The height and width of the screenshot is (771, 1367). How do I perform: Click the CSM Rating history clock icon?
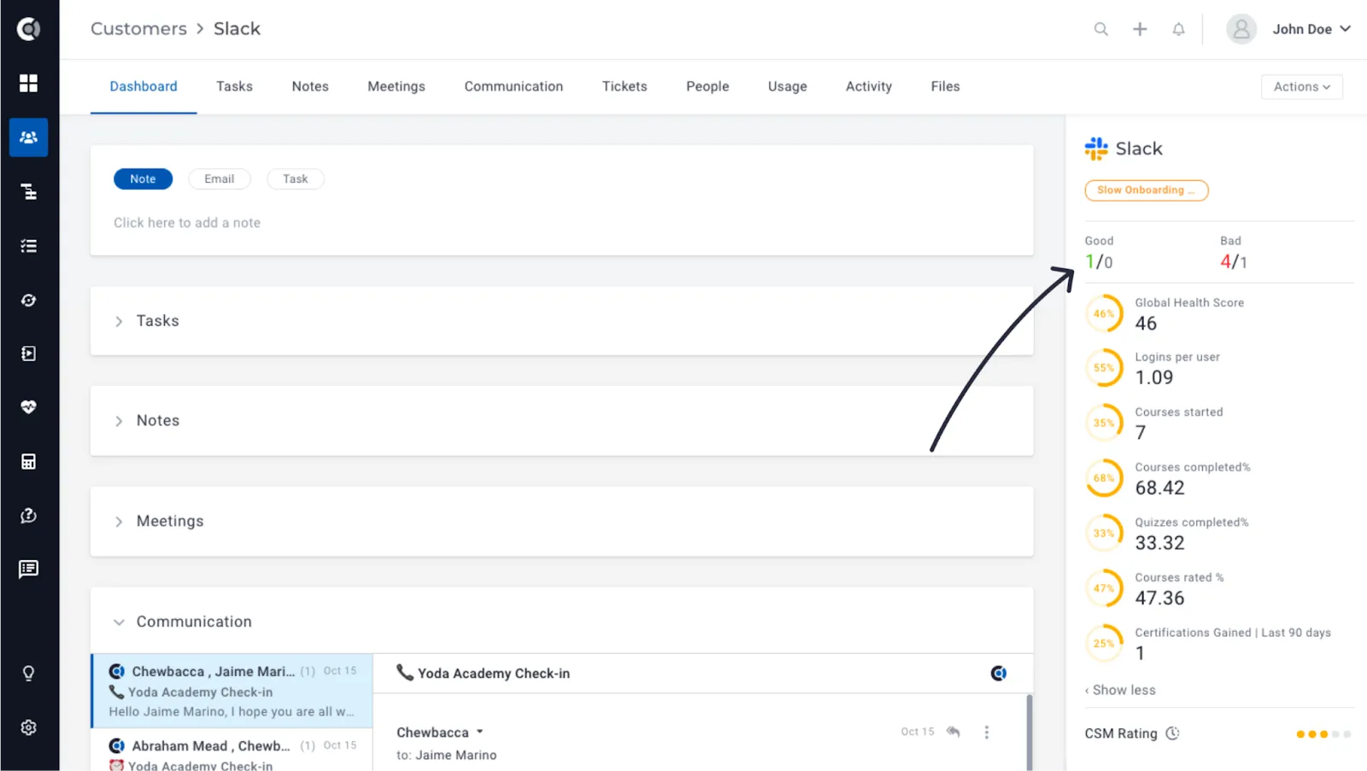pyautogui.click(x=1172, y=733)
